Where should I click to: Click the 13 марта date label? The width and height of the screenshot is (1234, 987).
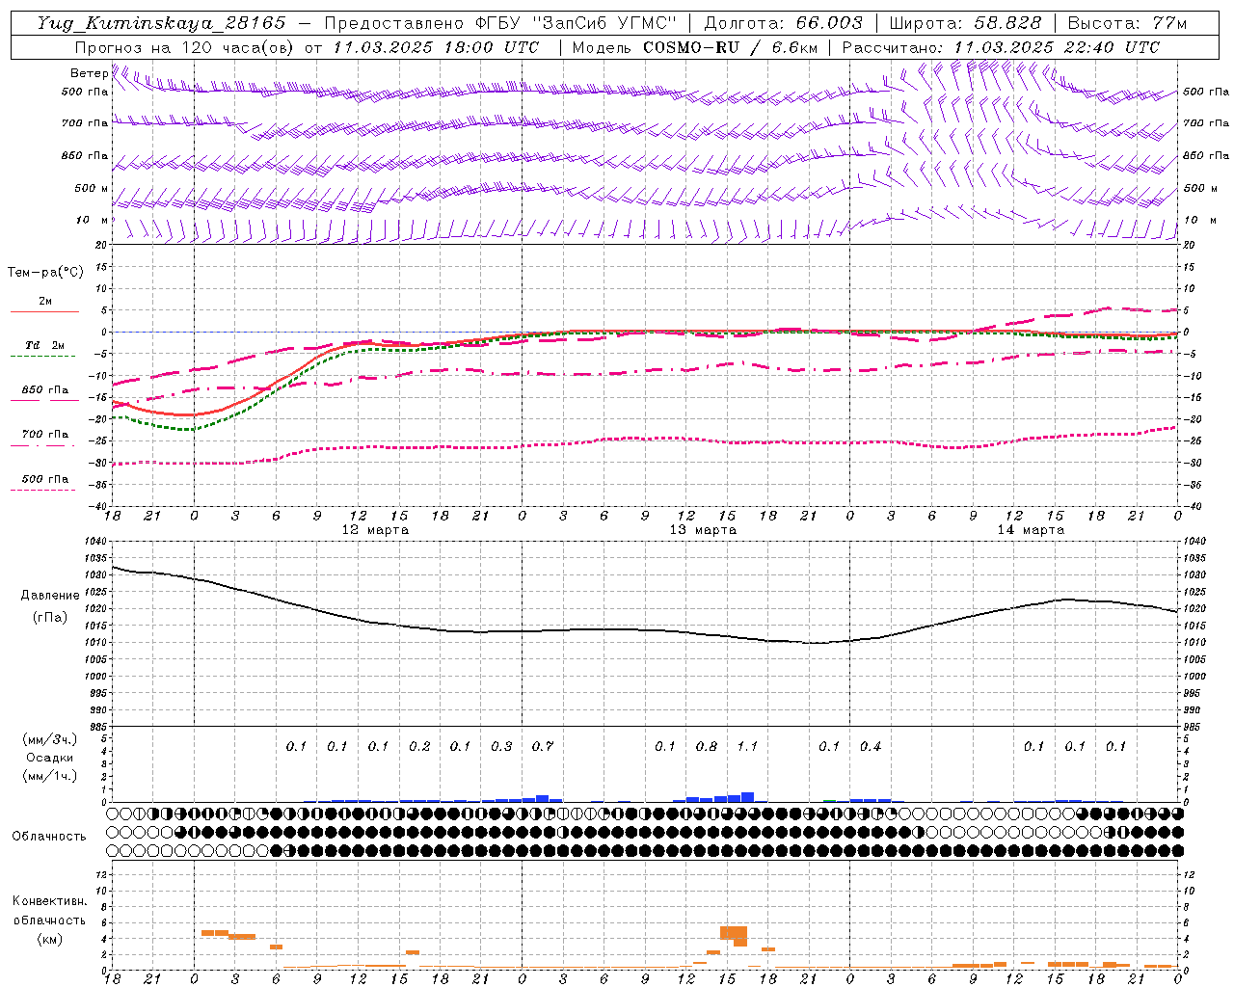point(703,530)
